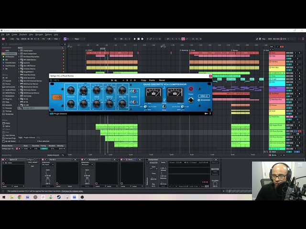Open the Current Project place
This screenshot has height=229, width=306.
click(10, 138)
